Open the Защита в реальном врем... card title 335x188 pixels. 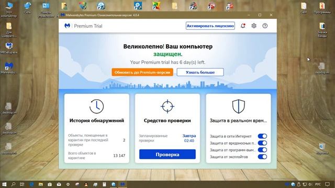(x=238, y=121)
